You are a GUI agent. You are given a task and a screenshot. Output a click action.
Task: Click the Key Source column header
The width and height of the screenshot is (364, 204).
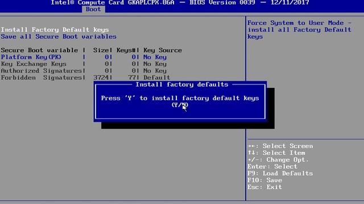click(x=163, y=50)
